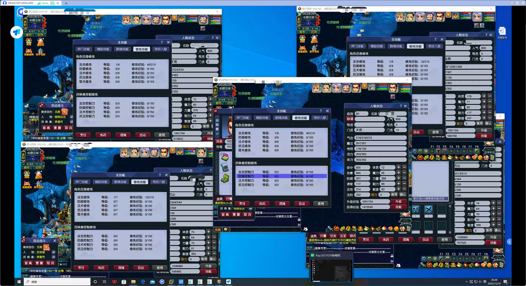
Task: Open Windows Start menu
Action: point(19,282)
